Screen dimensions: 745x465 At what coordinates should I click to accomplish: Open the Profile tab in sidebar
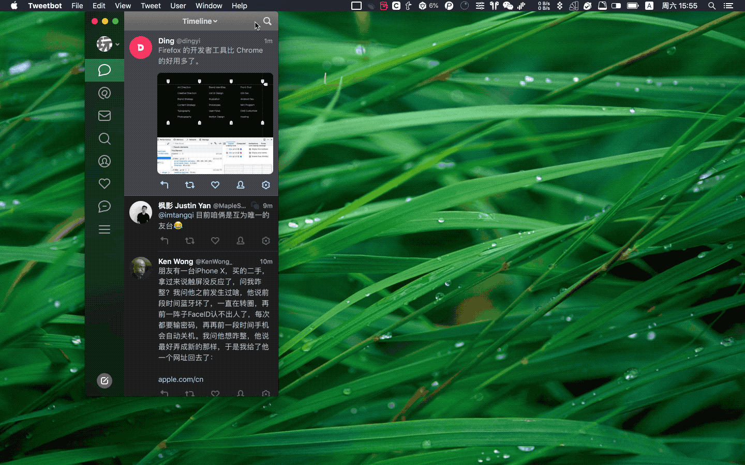tap(105, 161)
